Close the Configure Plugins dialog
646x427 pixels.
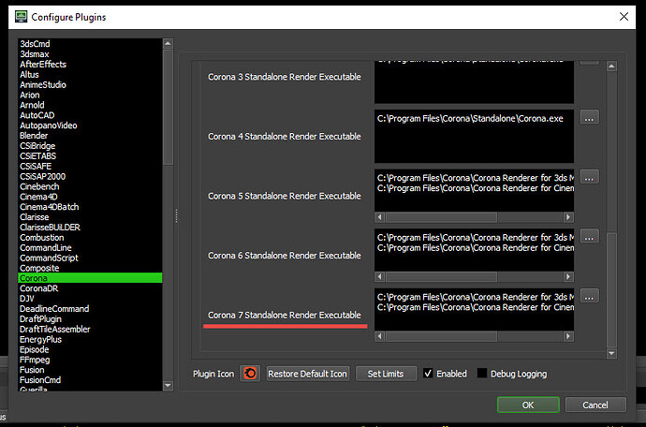(x=624, y=17)
